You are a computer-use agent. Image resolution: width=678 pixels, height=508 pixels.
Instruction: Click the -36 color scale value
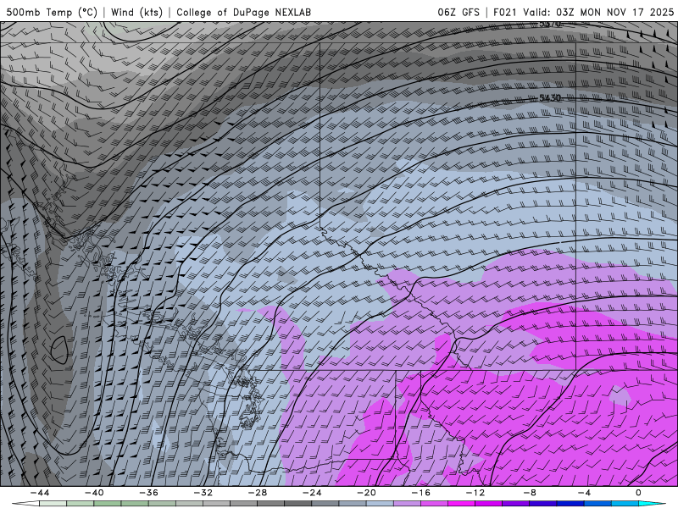[x=148, y=493]
